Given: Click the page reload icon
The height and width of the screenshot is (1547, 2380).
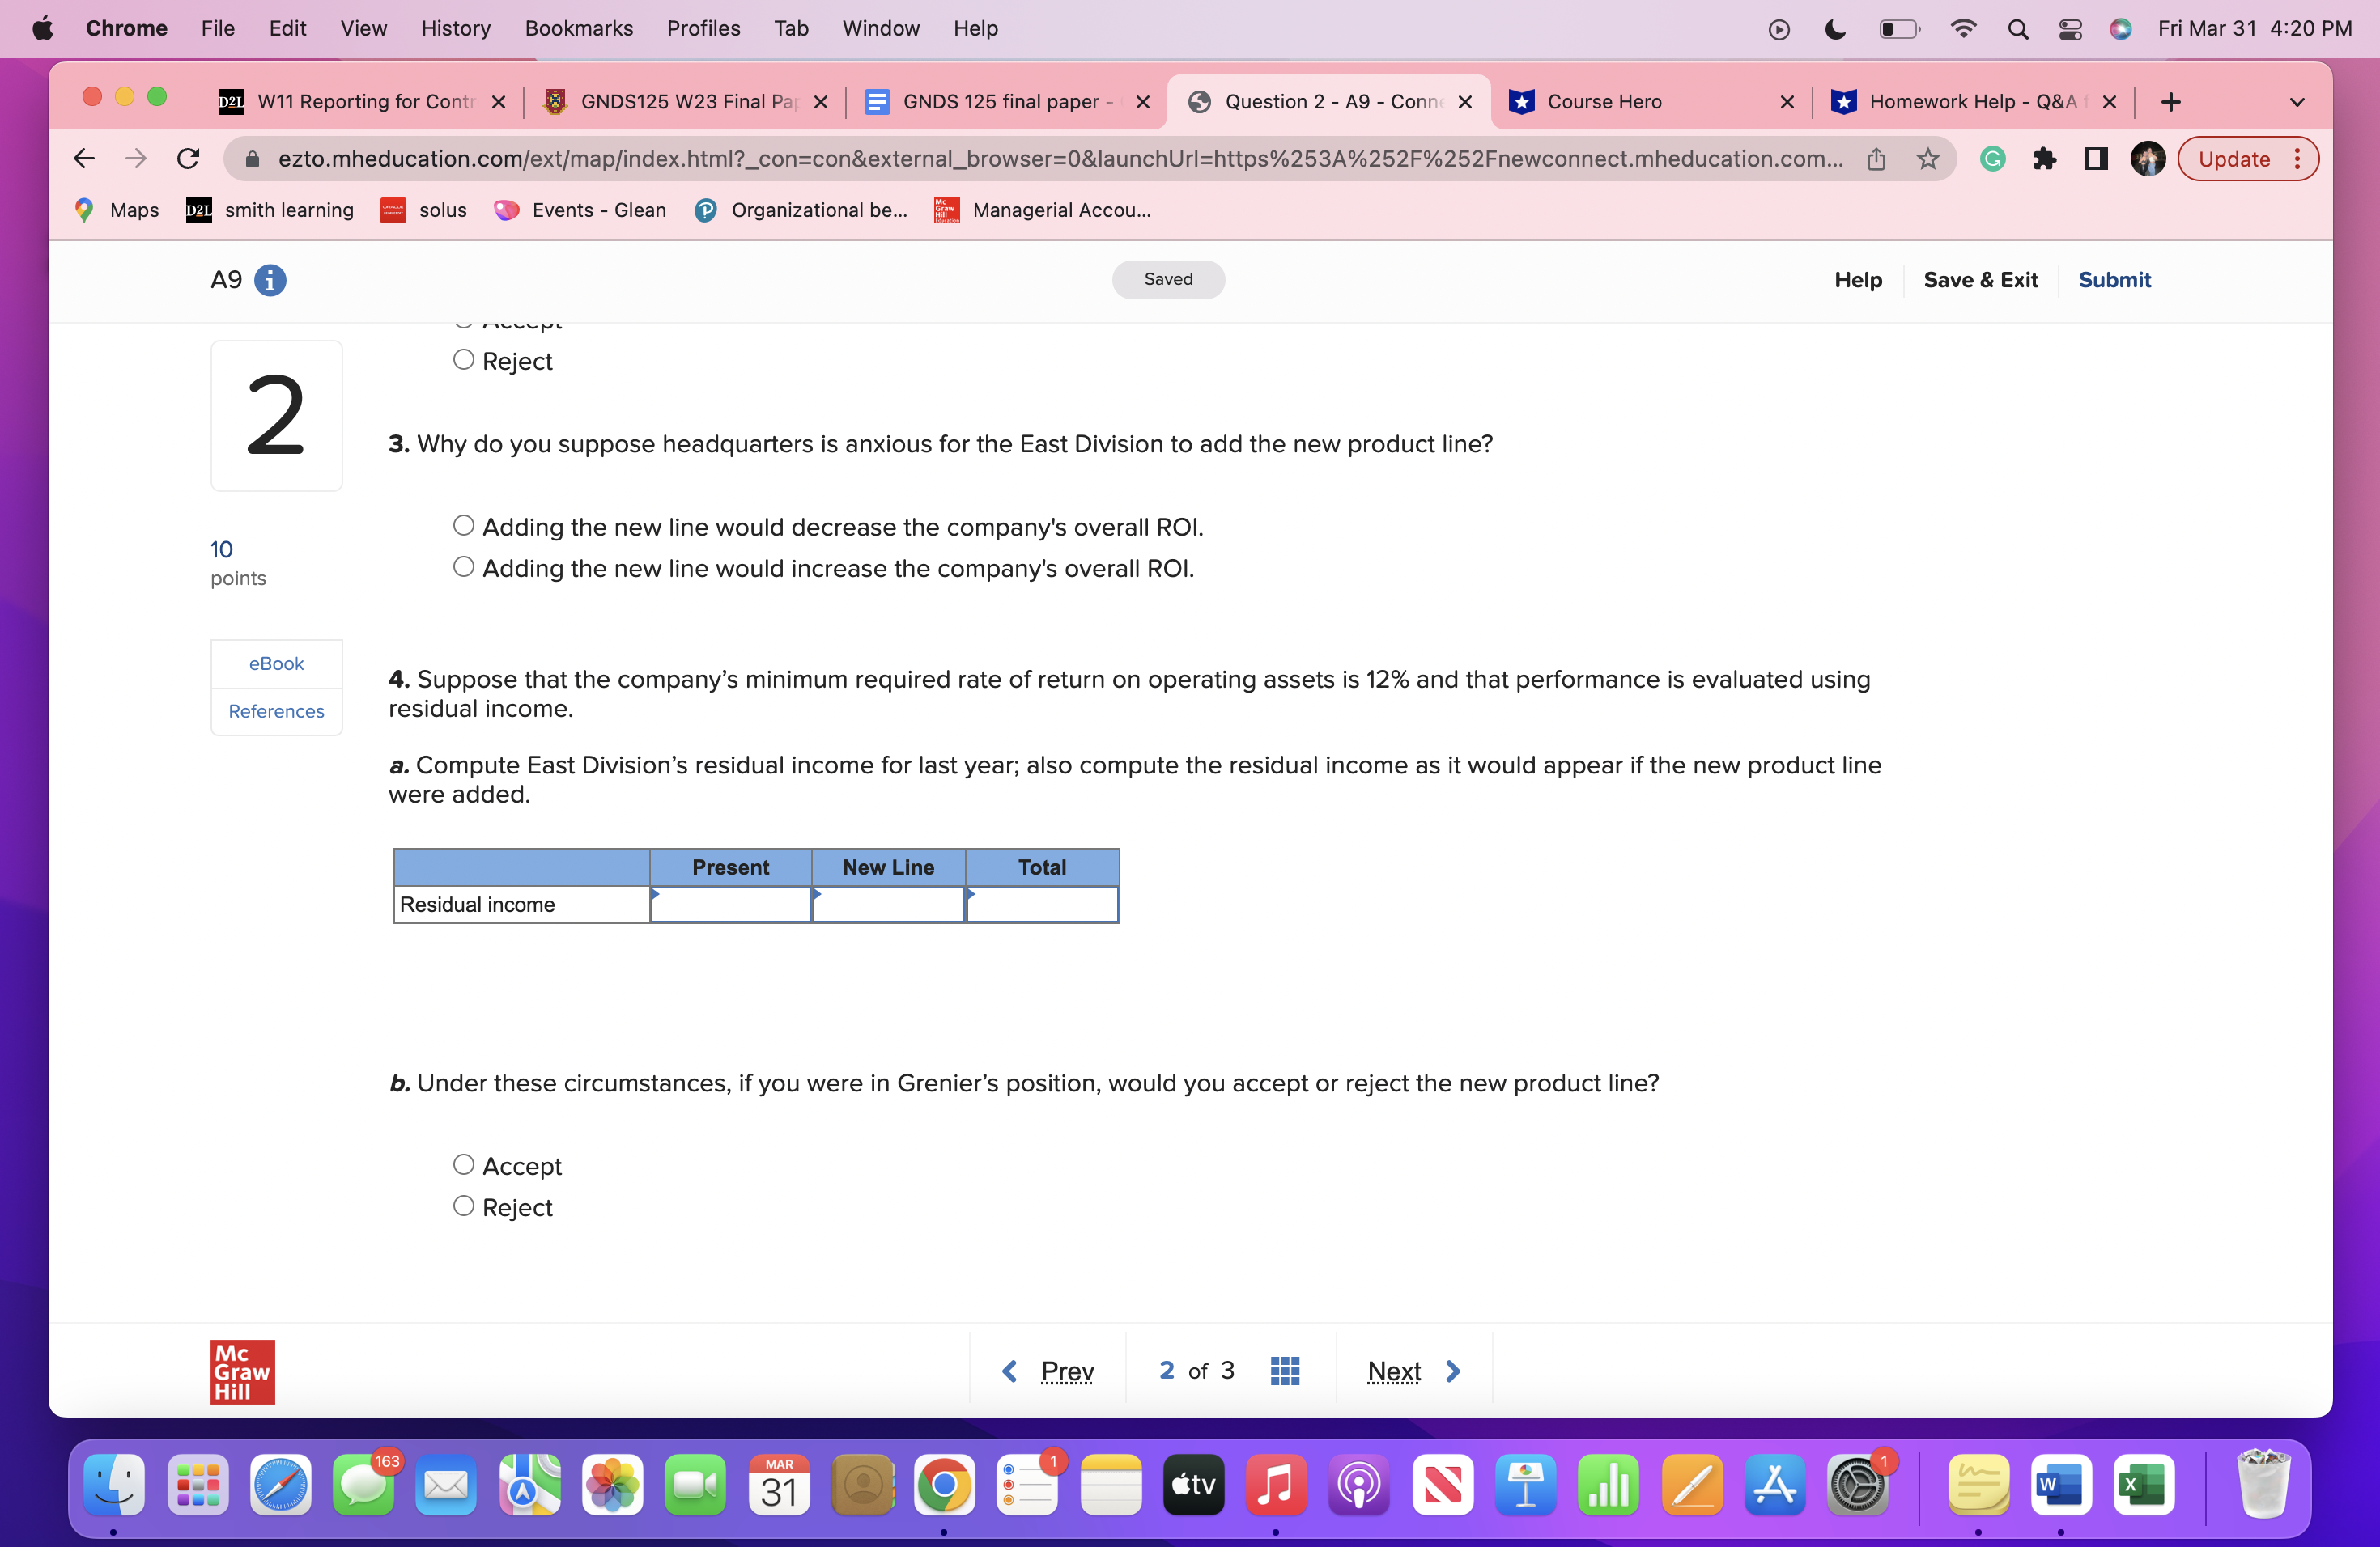Looking at the screenshot, I should (189, 158).
